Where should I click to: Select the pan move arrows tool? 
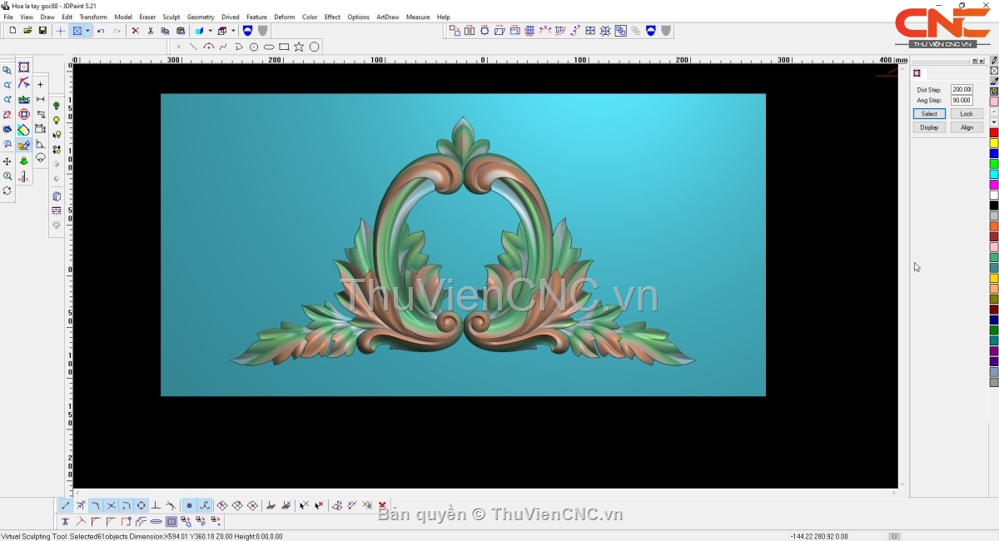[x=7, y=161]
